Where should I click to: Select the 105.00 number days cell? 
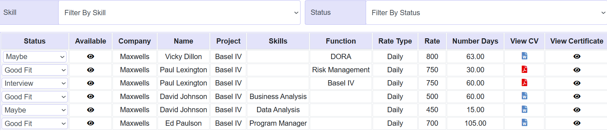[475, 123]
